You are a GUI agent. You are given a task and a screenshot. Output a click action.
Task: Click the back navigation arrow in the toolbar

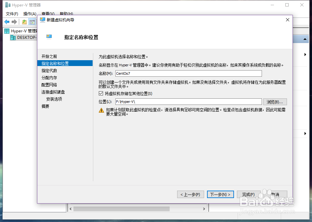point(7,22)
